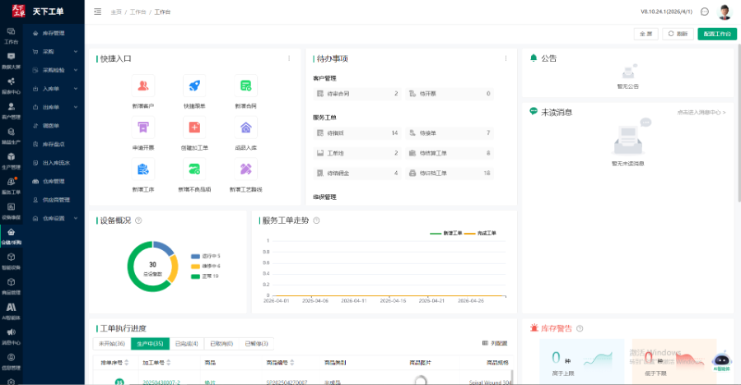The image size is (741, 385).
Task: Open 库存管理 in the submenu
Action: 55,33
